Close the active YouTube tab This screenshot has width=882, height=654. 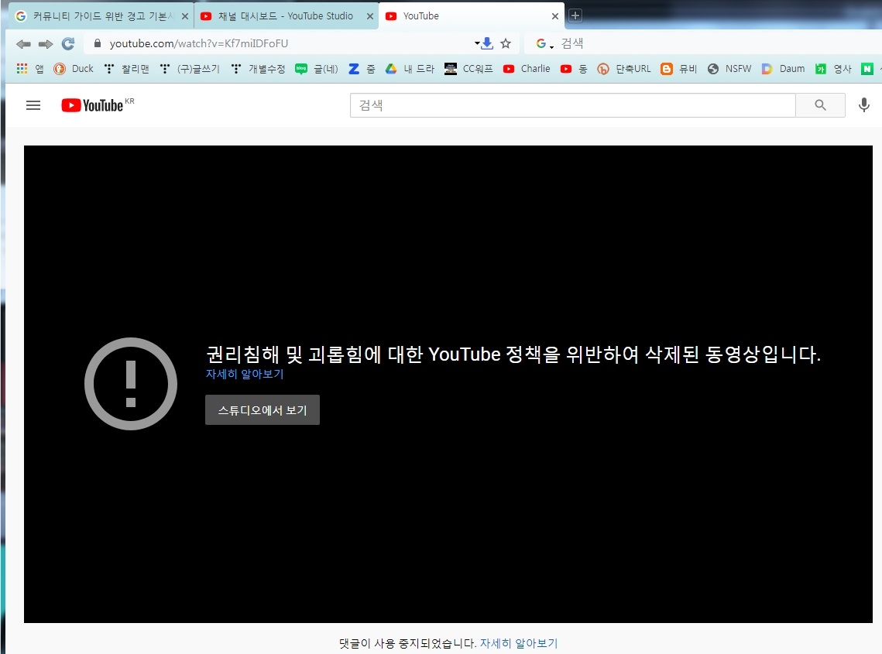click(x=554, y=16)
